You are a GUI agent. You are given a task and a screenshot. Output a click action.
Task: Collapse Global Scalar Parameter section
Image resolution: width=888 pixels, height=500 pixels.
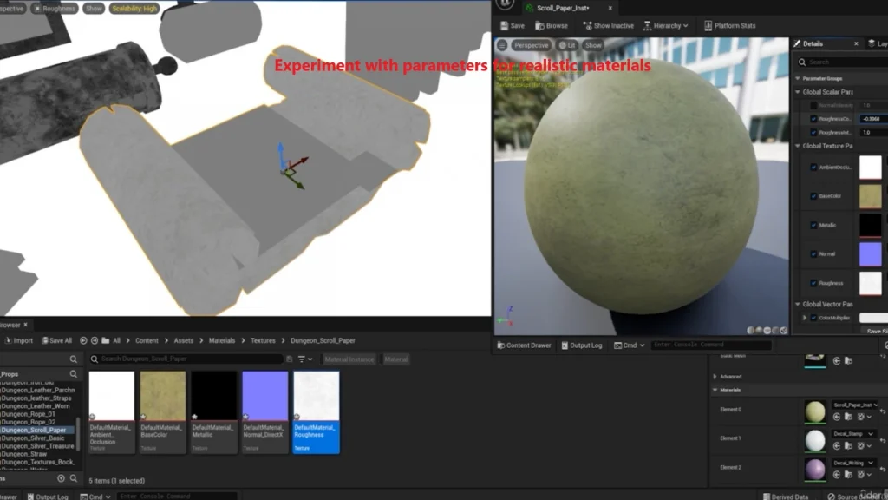coord(798,92)
